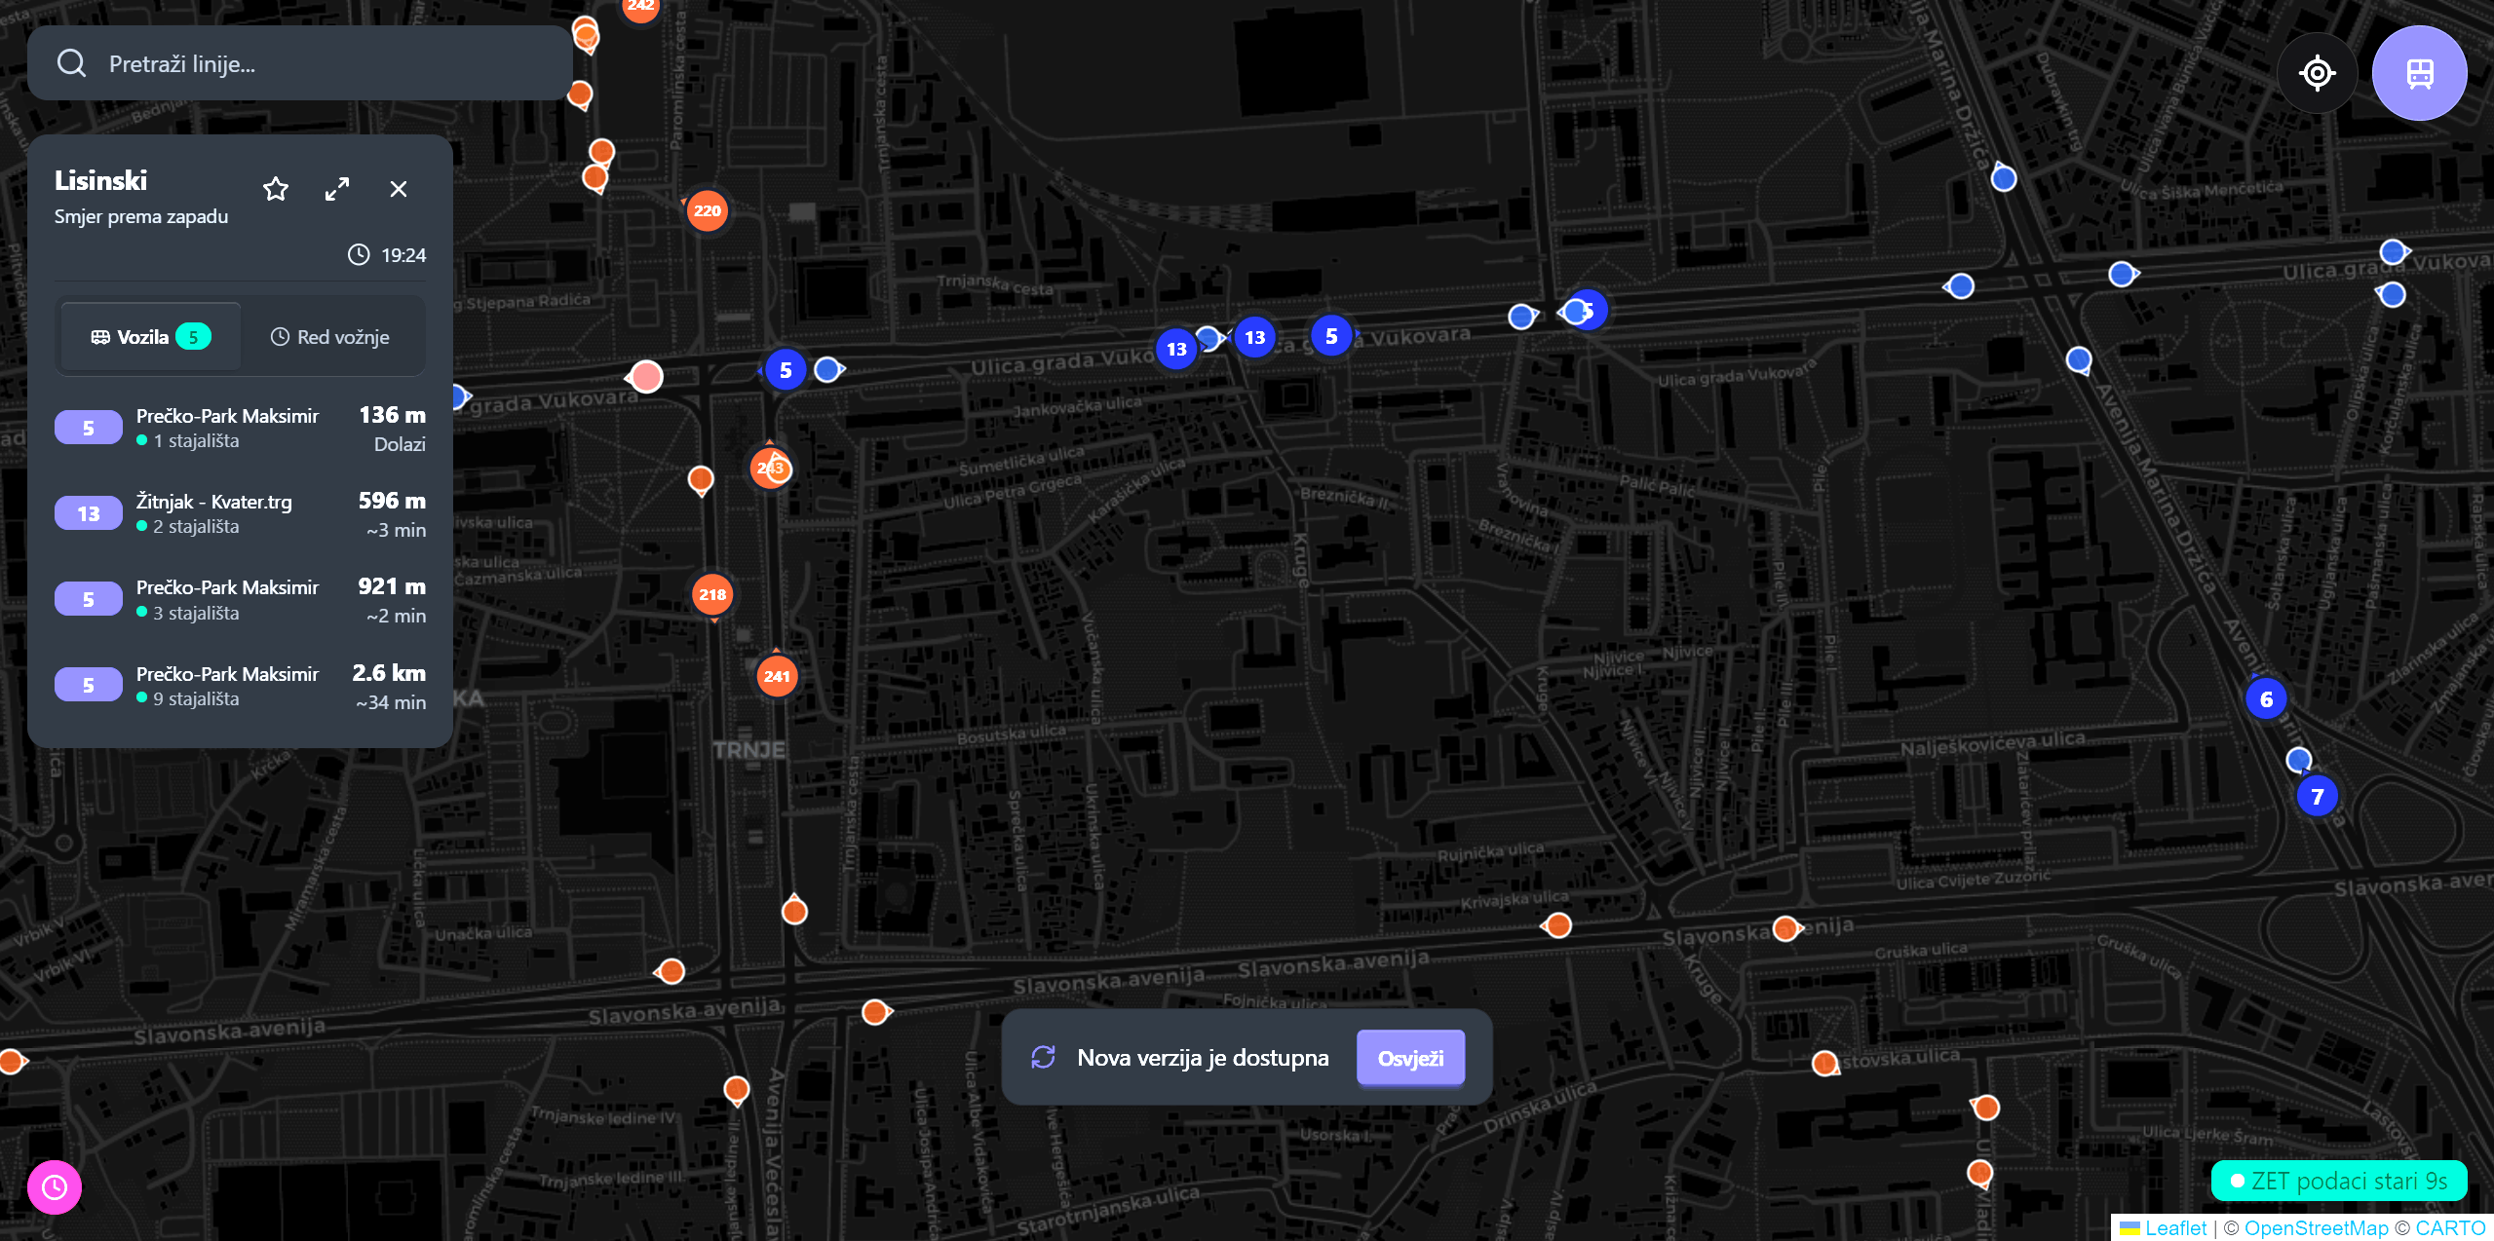
Task: Click bus 241 marker on map
Action: pos(777,676)
